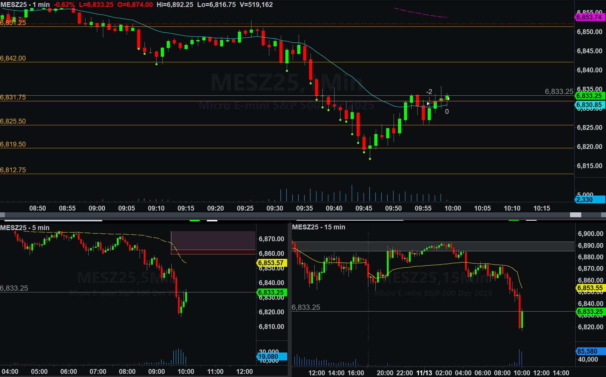Screen dimensions: 606x377
Task: Click the purple shaded zone on 5 min chart
Action: pos(213,240)
